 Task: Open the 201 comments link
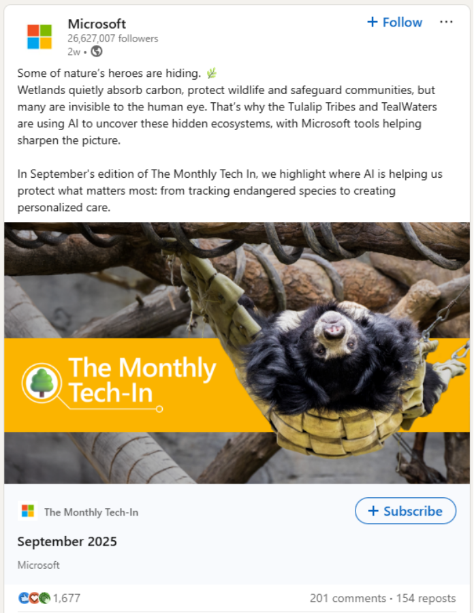347,598
